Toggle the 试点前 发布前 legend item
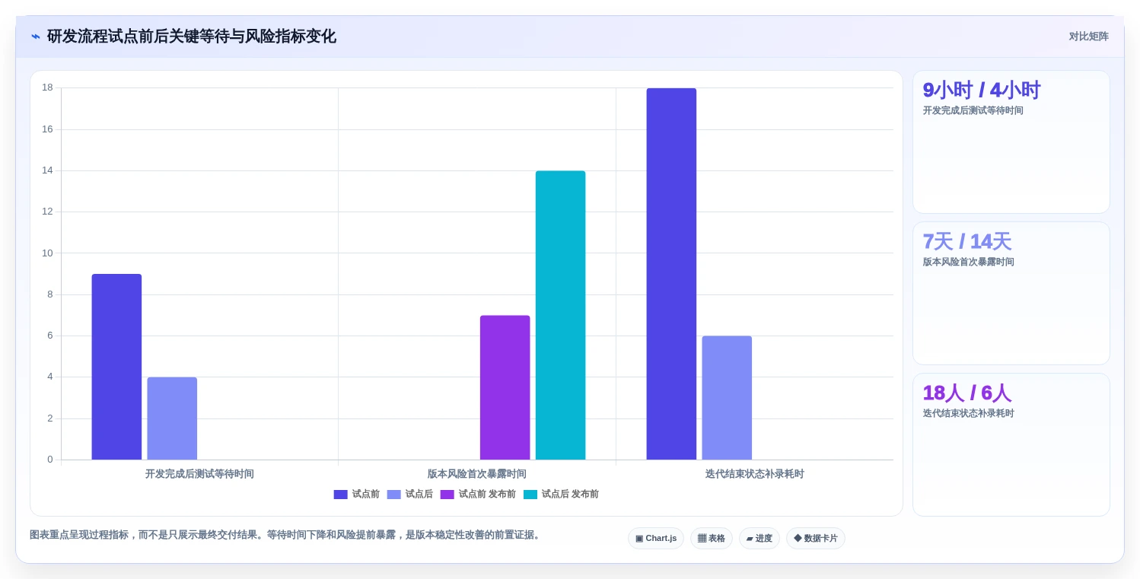 point(478,495)
